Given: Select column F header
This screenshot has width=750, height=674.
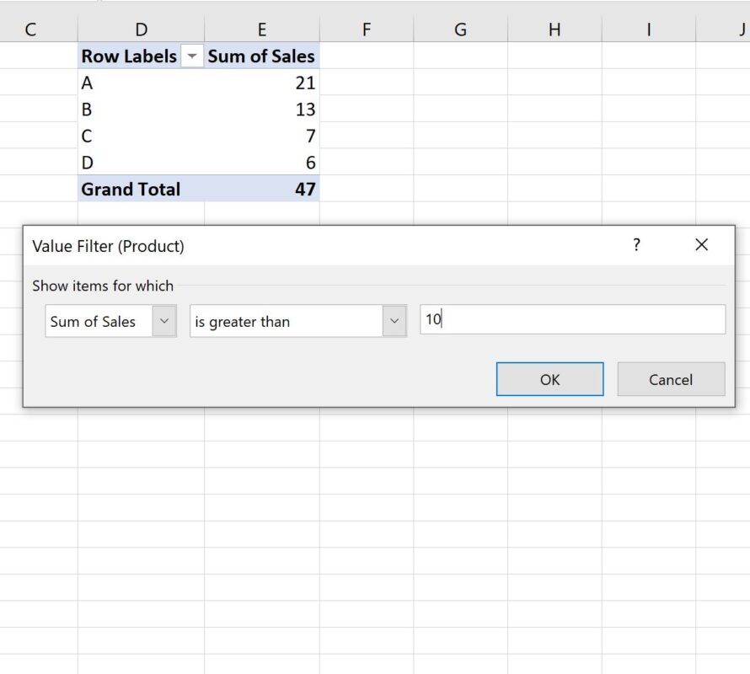Looking at the screenshot, I should point(367,29).
